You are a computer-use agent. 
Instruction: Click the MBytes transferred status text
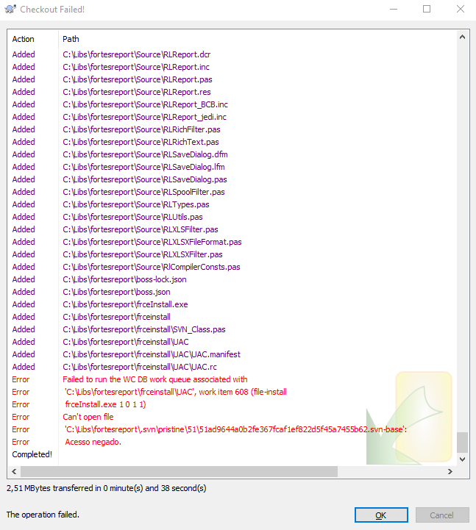pyautogui.click(x=107, y=488)
